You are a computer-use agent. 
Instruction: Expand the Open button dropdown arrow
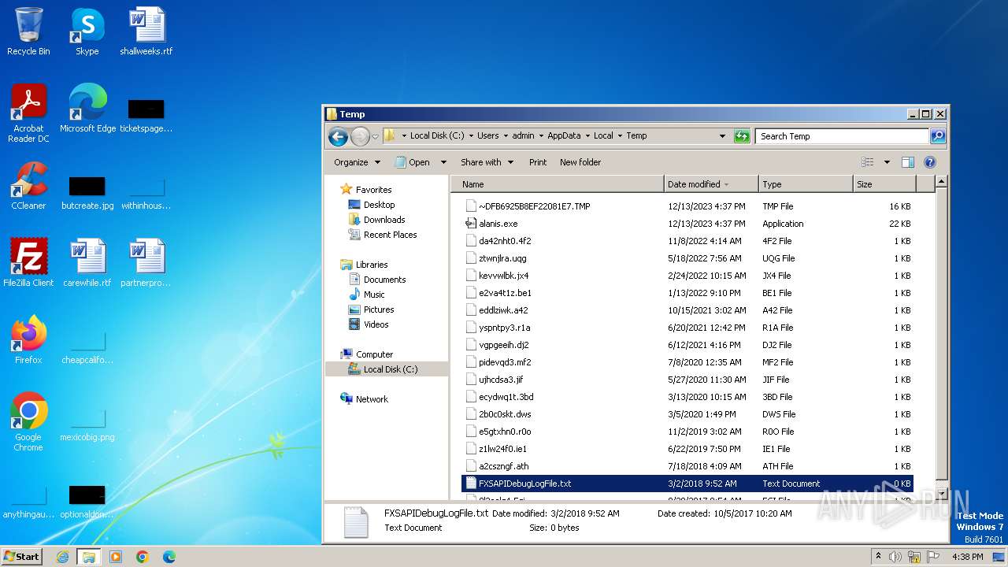(x=443, y=162)
